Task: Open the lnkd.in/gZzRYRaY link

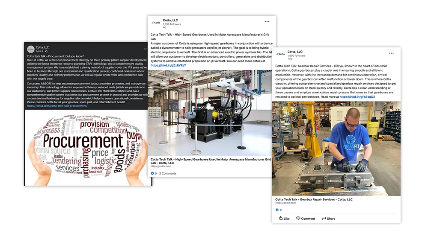Action: (168, 65)
